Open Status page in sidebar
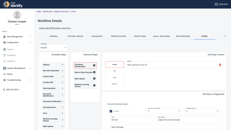This screenshot has height=130, width=231. (10, 74)
